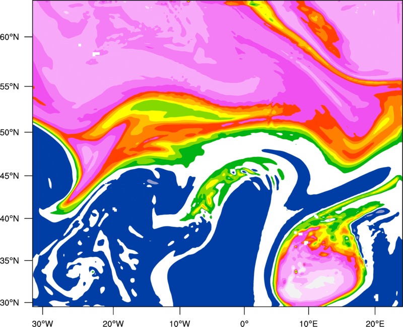Image resolution: width=403 pixels, height=327 pixels.
Task: Click the 55°N latitude label
Action: (x=10, y=87)
